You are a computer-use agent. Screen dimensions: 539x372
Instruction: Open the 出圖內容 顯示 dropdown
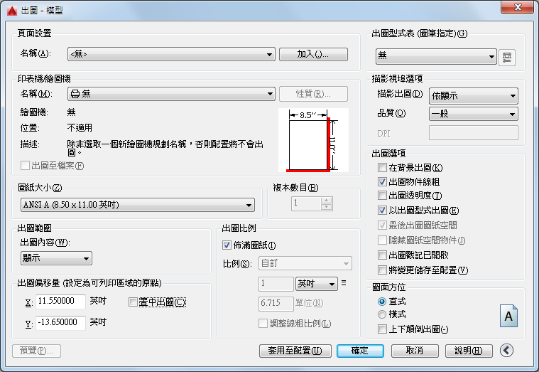coord(56,258)
